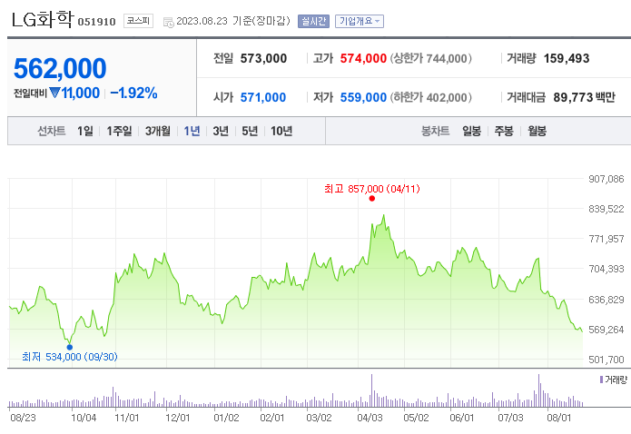Click the 저가 value 559,000
631x434 pixels.
(x=363, y=97)
